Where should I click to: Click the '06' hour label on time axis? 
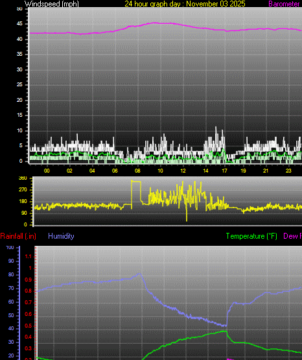pyautogui.click(x=115, y=171)
